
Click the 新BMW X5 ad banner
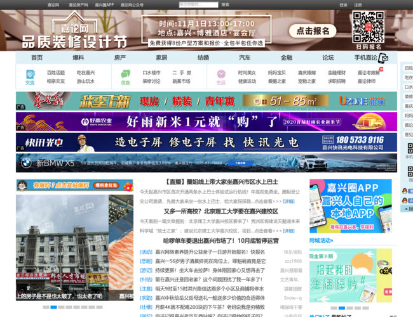point(207,163)
